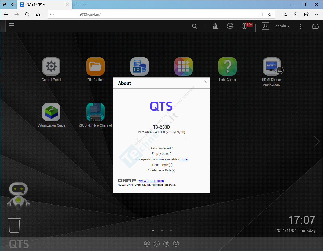Expand the tab preview chevron
This screenshot has width=323, height=251.
(85, 5)
